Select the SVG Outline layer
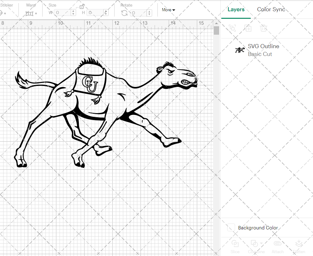The image size is (313, 256). (x=263, y=46)
